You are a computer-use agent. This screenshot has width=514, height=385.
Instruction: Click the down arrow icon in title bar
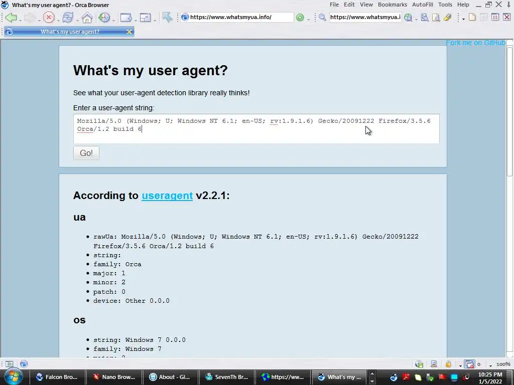pyautogui.click(x=509, y=5)
